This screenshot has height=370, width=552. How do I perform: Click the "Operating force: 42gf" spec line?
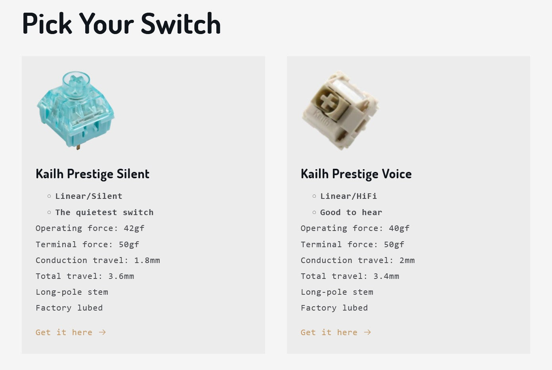(x=90, y=228)
